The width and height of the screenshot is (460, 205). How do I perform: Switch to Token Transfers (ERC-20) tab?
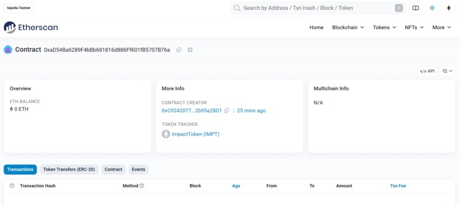click(69, 170)
